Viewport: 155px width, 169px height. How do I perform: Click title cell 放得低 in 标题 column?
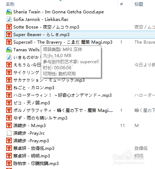pyautogui.click(x=141, y=148)
